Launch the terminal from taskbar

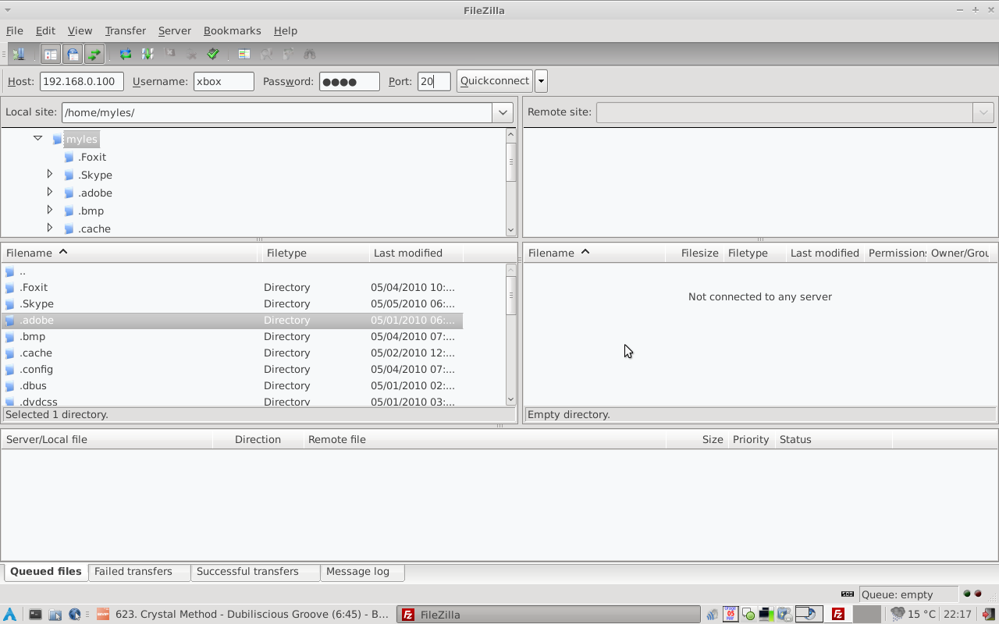click(35, 615)
